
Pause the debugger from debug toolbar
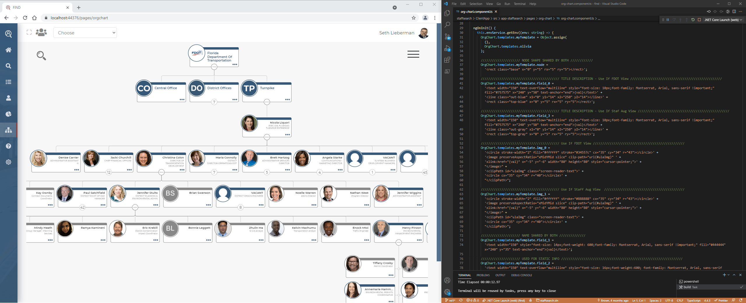668,20
